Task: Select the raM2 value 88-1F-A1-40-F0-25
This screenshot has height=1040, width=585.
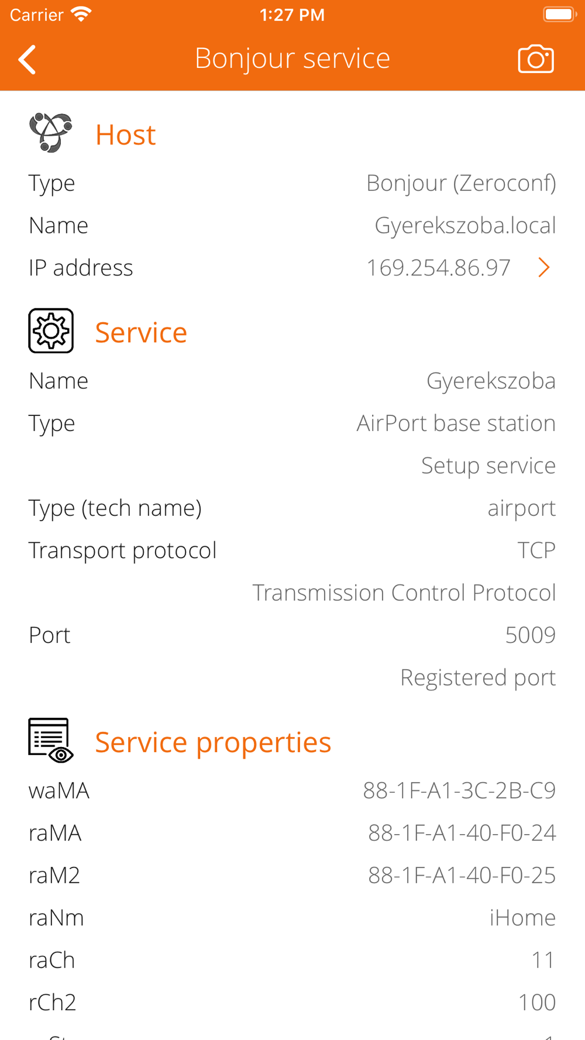Action: coord(462,875)
